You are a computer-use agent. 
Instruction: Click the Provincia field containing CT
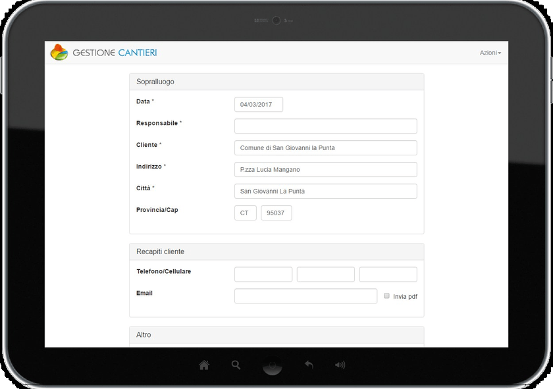pos(246,213)
